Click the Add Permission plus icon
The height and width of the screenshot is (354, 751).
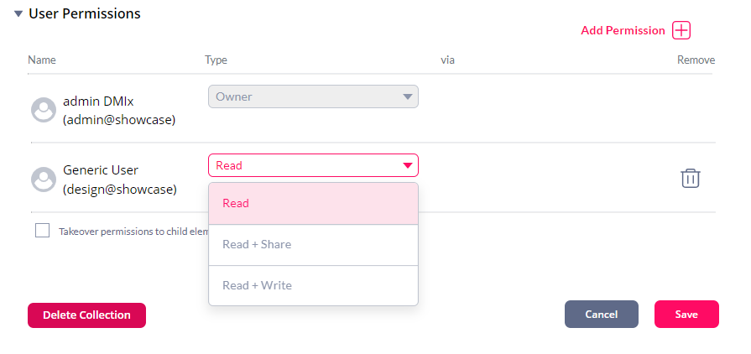[x=681, y=30]
